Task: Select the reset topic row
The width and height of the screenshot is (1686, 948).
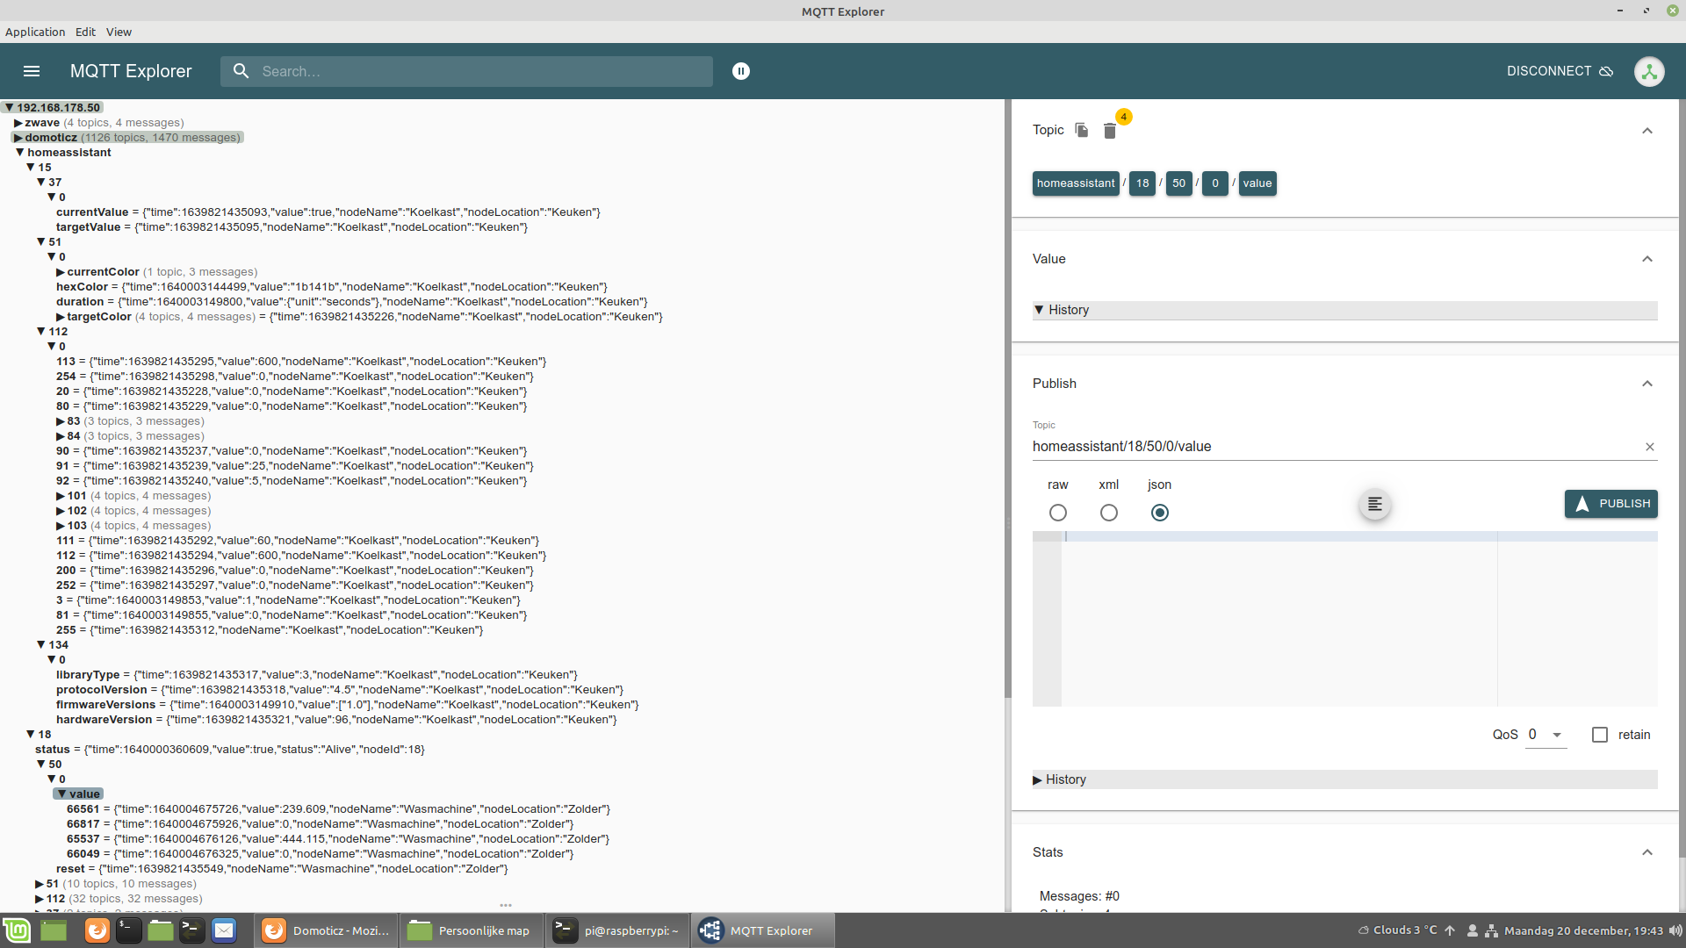Action: 282,869
